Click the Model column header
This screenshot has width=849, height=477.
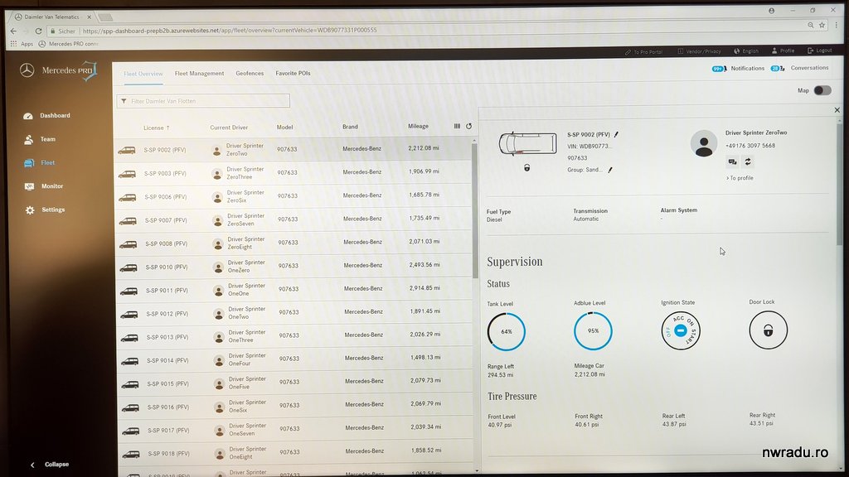tap(285, 127)
